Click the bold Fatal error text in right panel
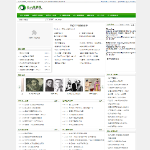 coord(110,43)
